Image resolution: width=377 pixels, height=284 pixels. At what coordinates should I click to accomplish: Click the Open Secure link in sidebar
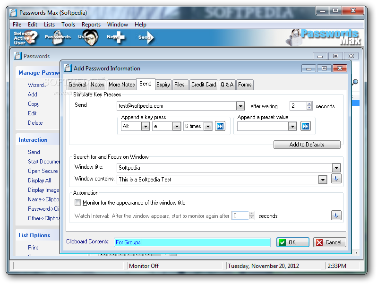(x=43, y=171)
